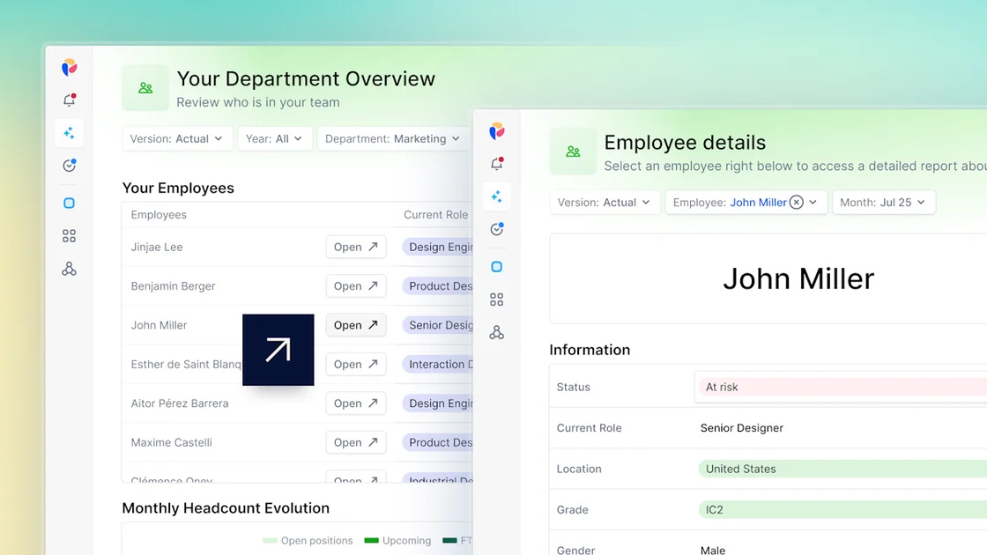Click Aitor Pérez Barrera's name
This screenshot has height=555, width=987.
180,403
